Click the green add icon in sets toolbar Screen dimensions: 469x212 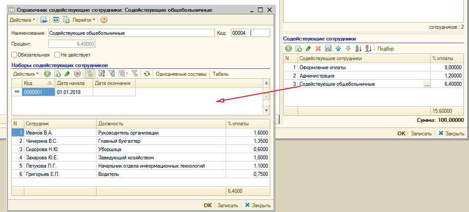click(47, 74)
